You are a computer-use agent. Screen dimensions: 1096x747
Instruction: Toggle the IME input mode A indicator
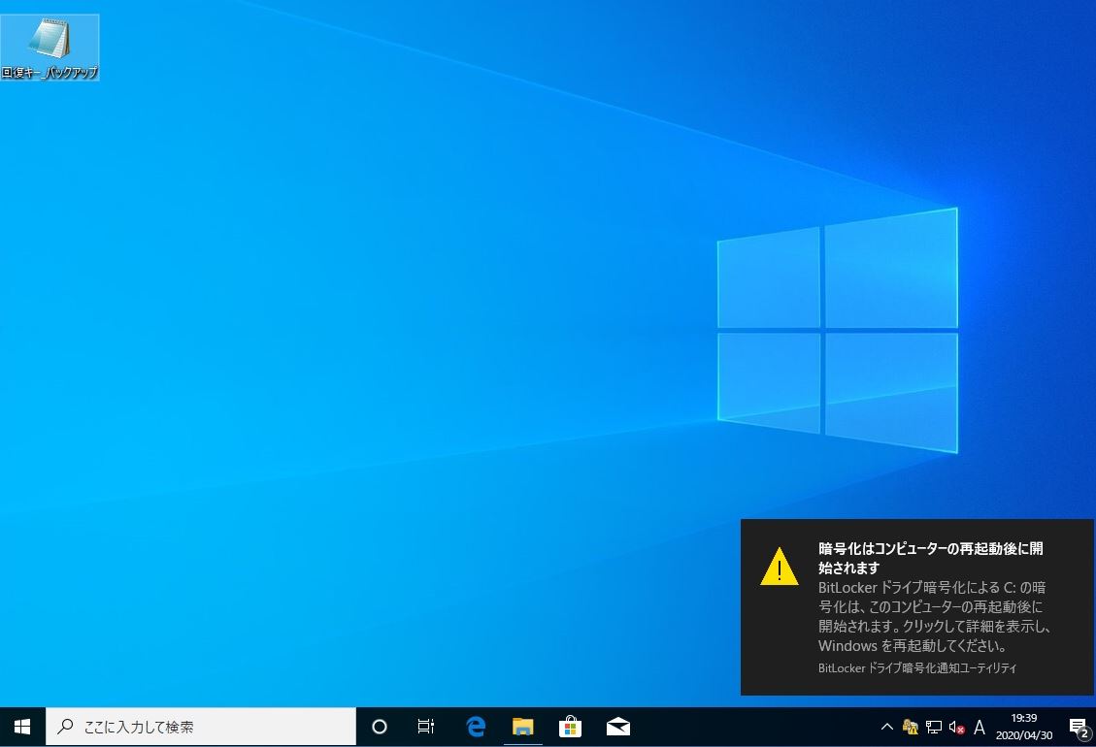(x=980, y=728)
